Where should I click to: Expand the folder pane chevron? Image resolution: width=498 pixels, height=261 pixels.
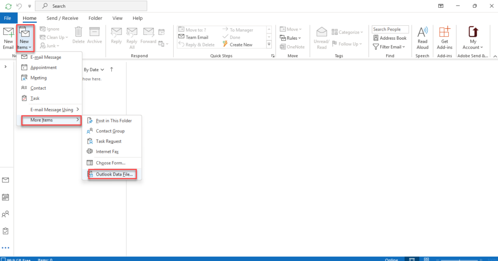click(x=5, y=67)
